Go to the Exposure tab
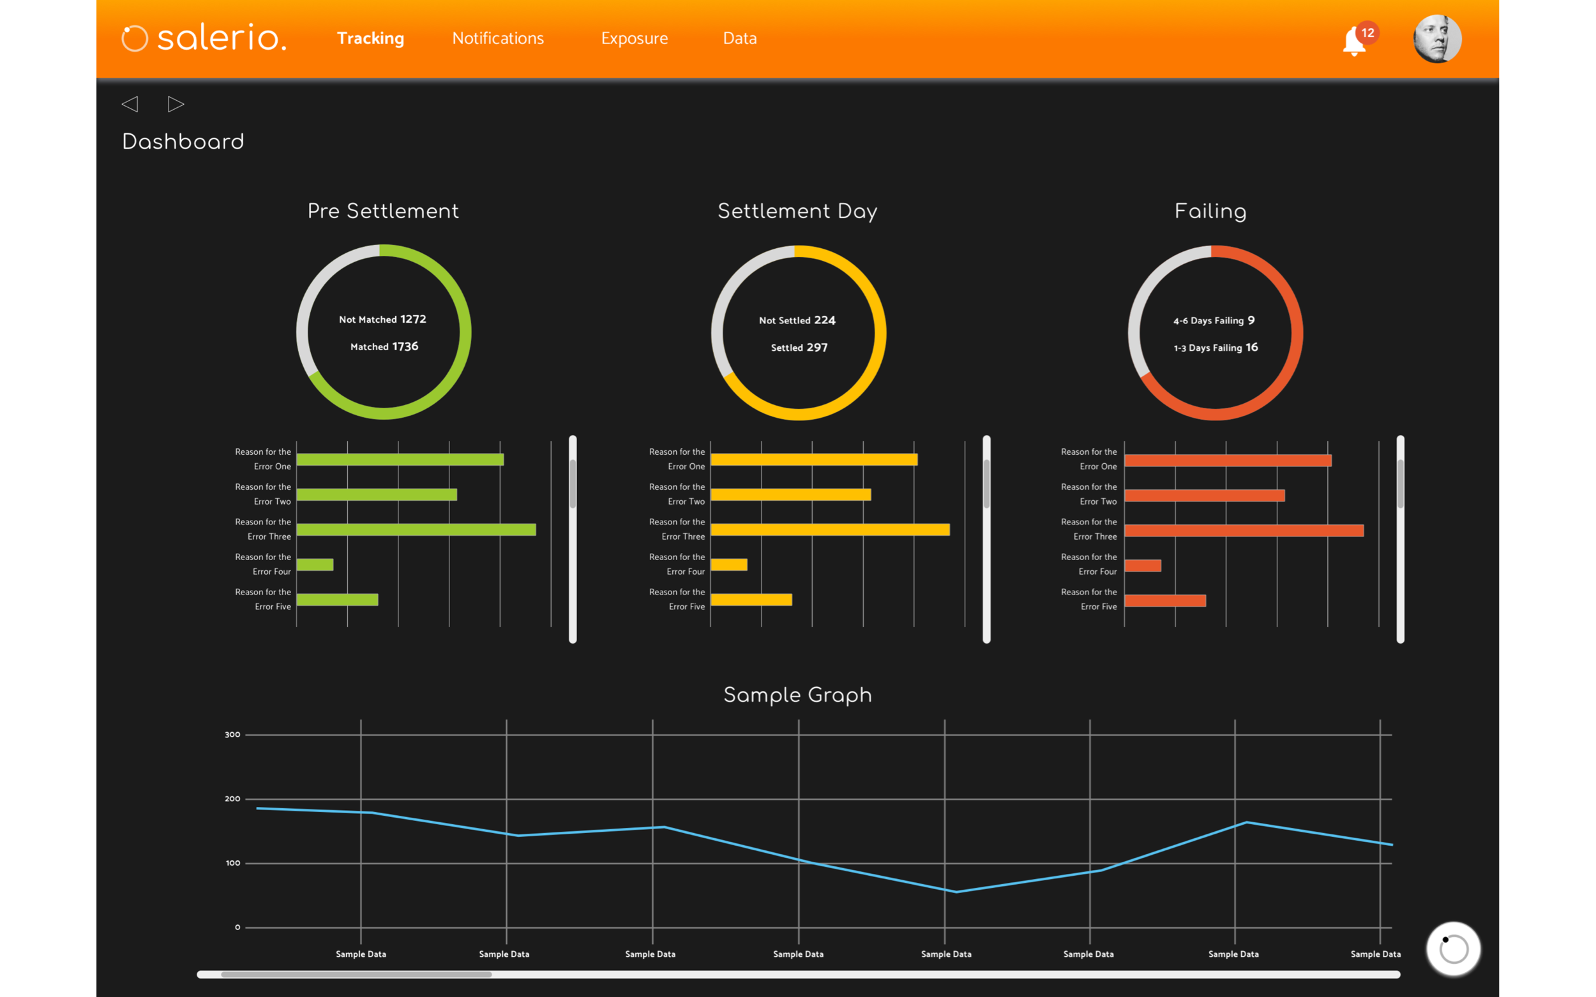 634,38
